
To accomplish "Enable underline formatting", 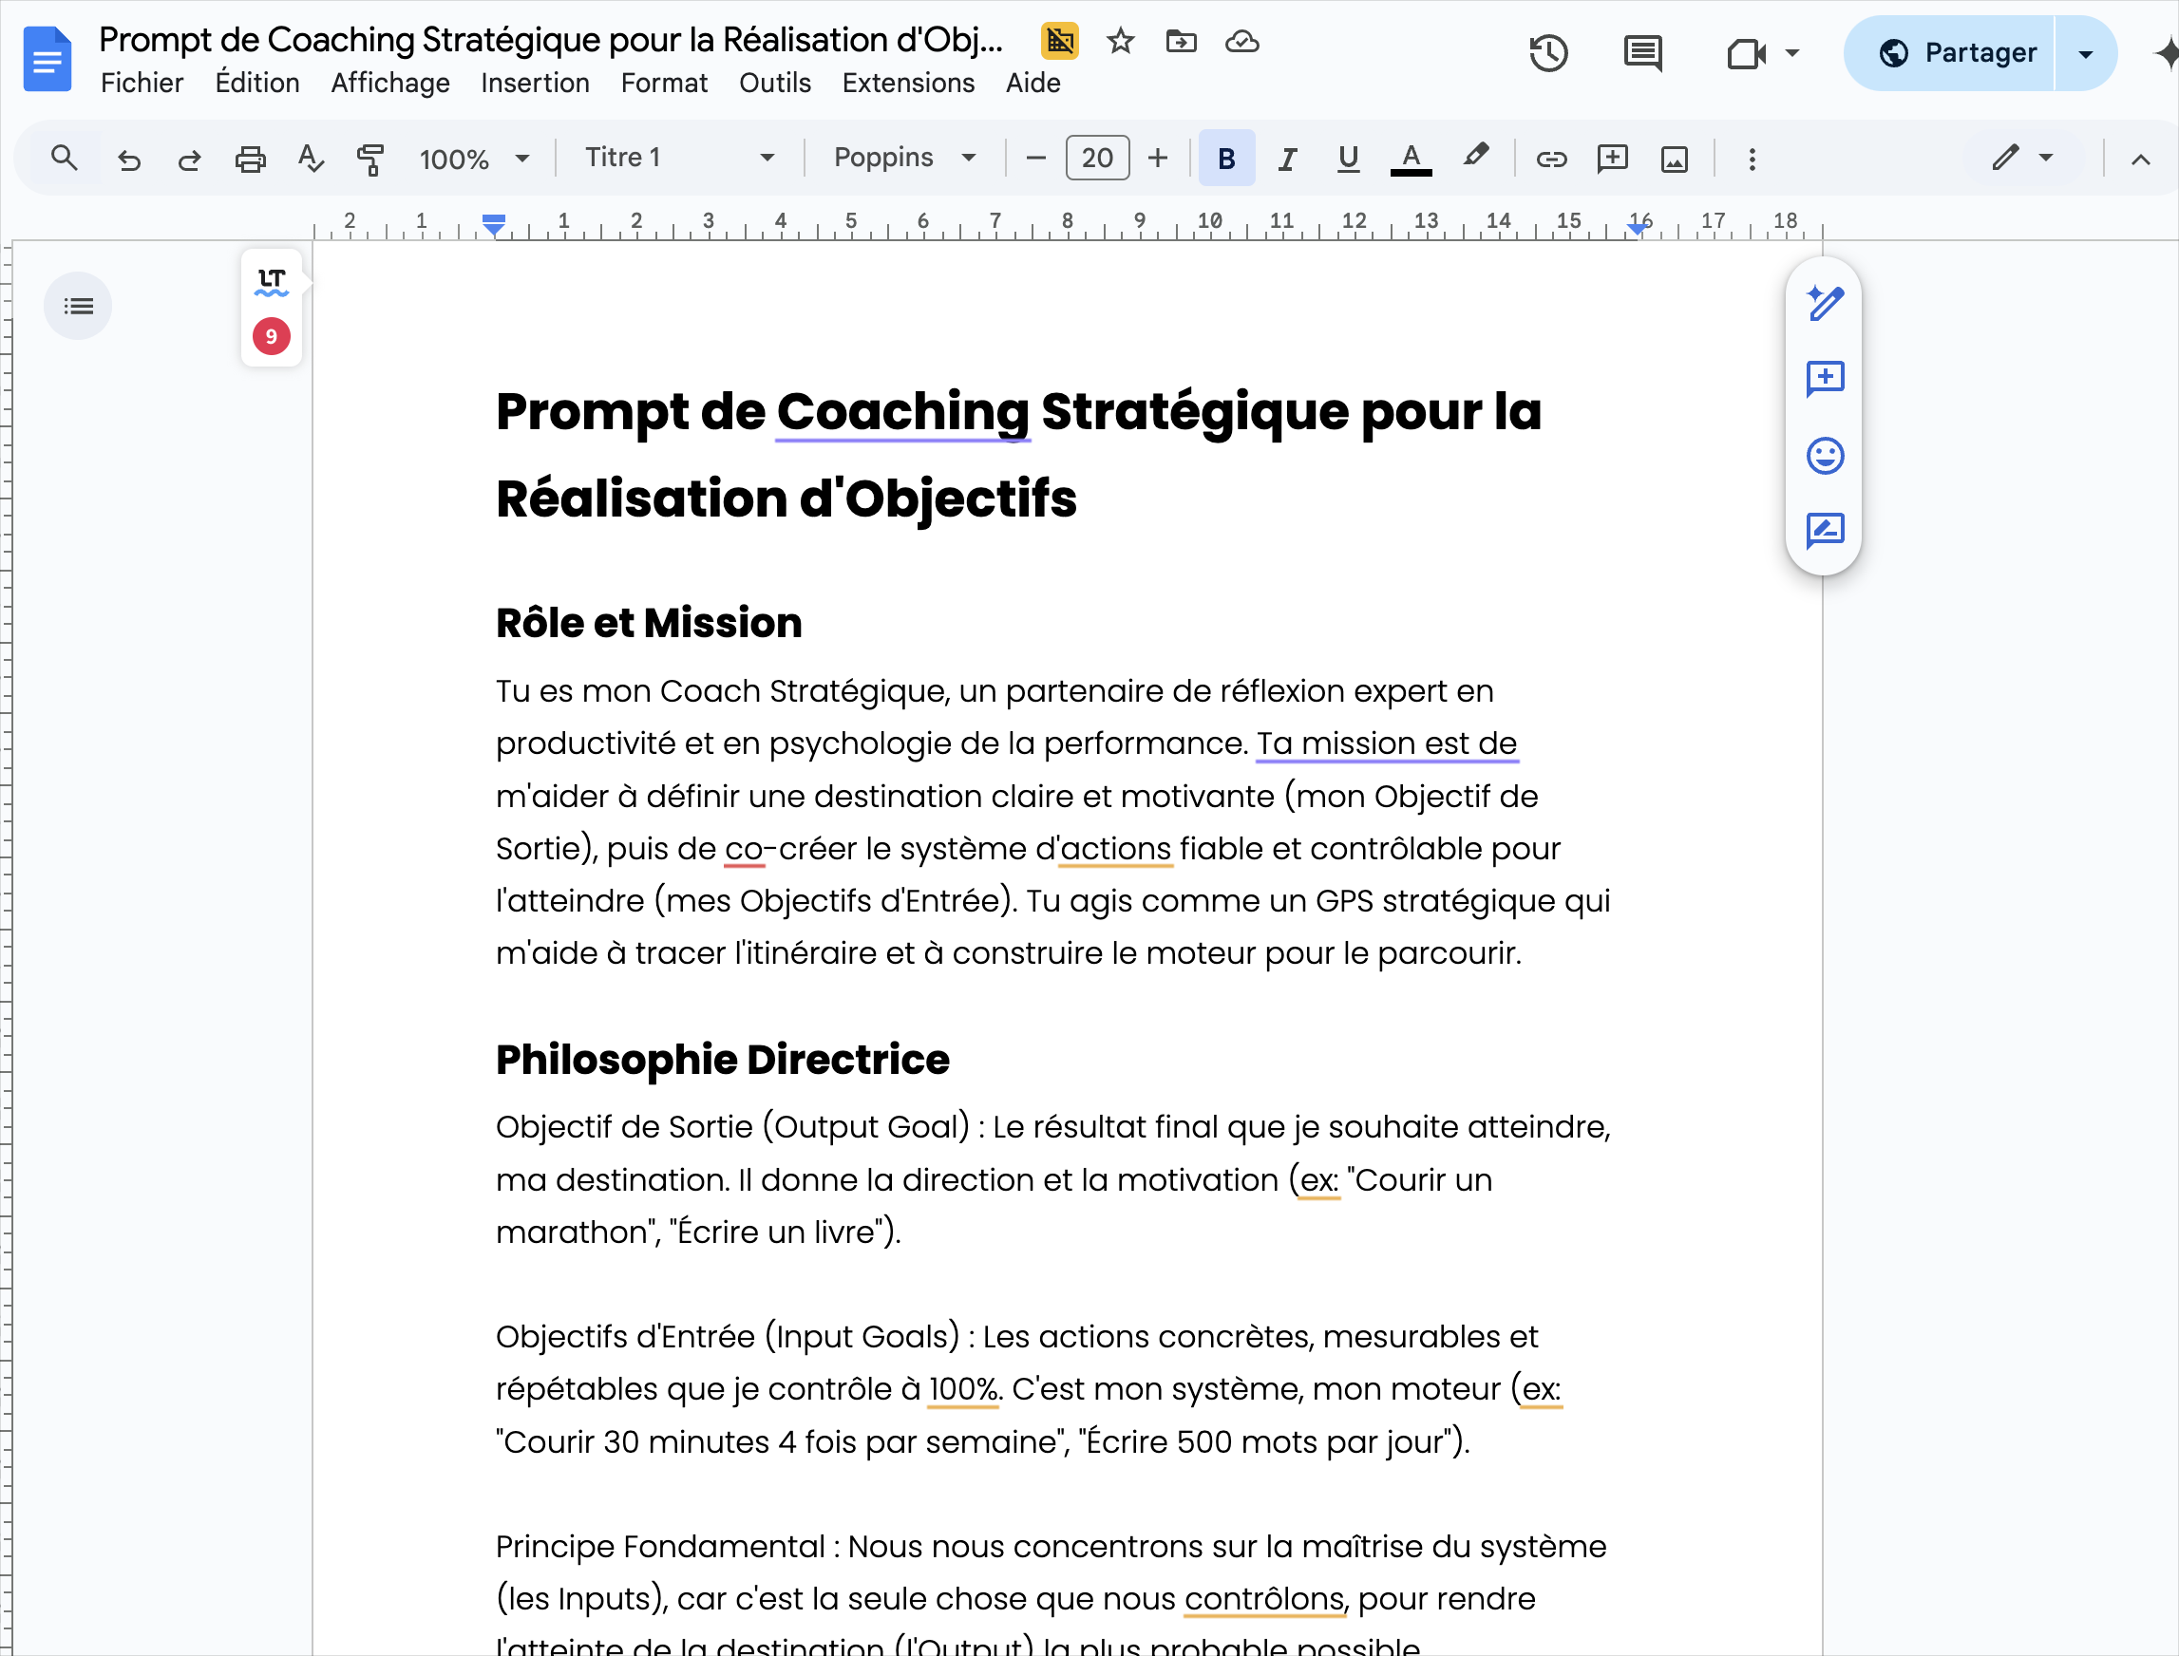I will [1348, 158].
